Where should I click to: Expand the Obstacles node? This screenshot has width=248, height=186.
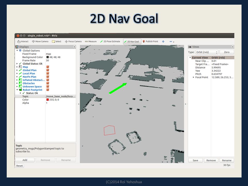[17, 83]
